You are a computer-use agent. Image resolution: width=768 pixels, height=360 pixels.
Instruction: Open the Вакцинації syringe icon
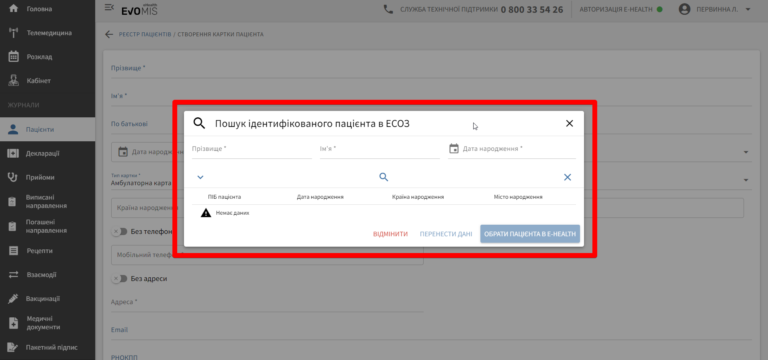(13, 298)
